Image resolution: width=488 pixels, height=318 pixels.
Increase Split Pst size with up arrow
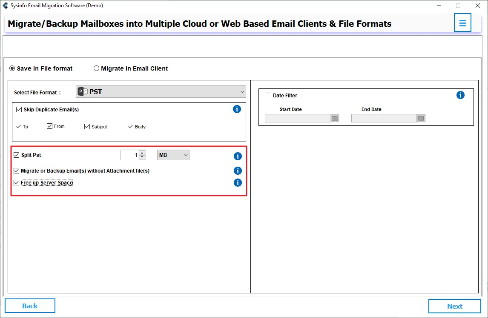[x=142, y=153]
